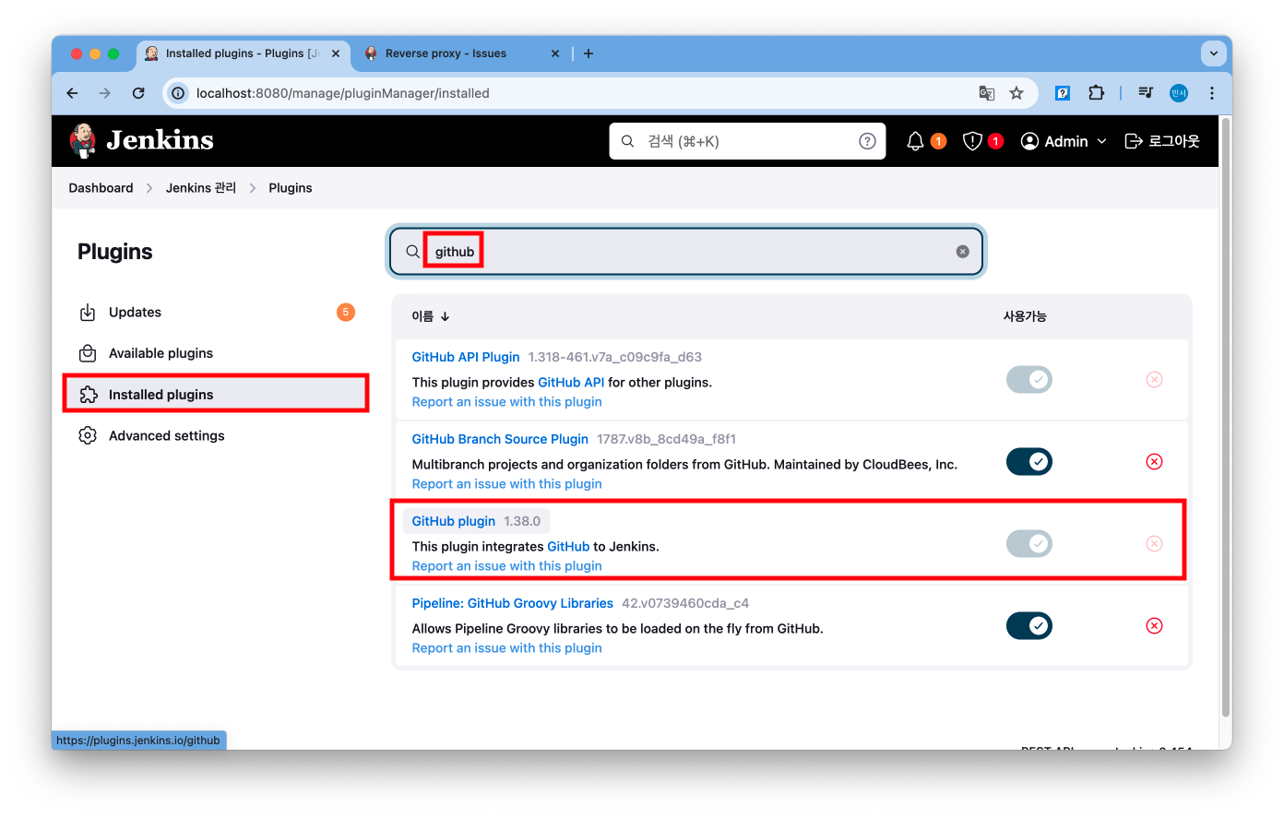Screen dimensions: 1284x818
Task: Open the translate page icon
Action: (x=987, y=93)
